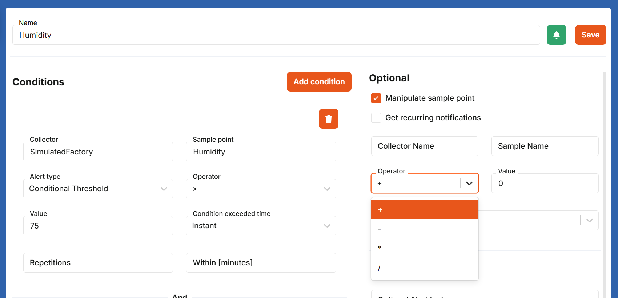
Task: Focus the Collector Name field
Action: [x=425, y=146]
